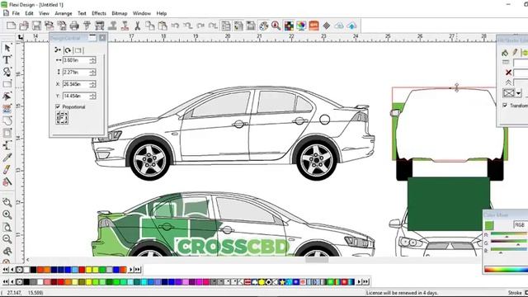The image size is (528, 297).
Task: Click the Paste clipboard icon
Action: 163,26
